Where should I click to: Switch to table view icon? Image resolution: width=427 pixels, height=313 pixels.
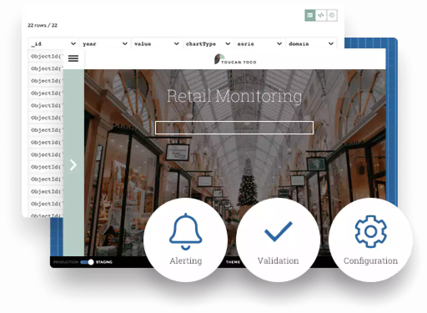(310, 15)
